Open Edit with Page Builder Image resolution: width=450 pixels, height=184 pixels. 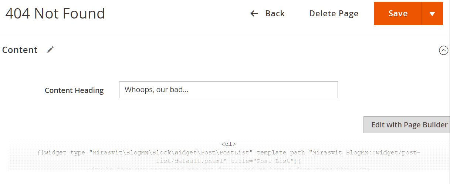click(x=407, y=125)
